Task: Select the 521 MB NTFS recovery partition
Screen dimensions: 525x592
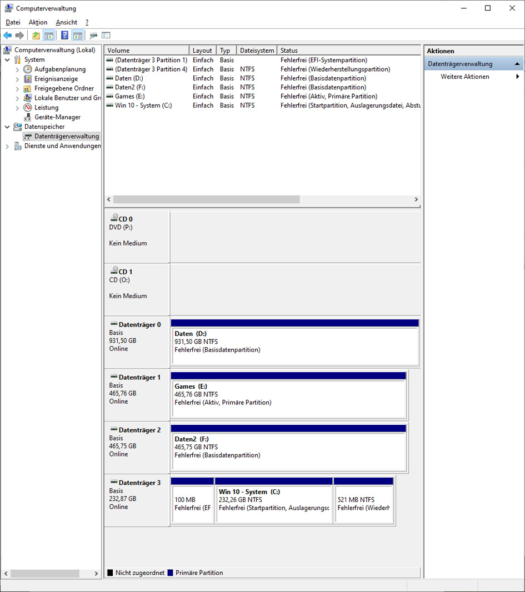Action: click(x=364, y=500)
